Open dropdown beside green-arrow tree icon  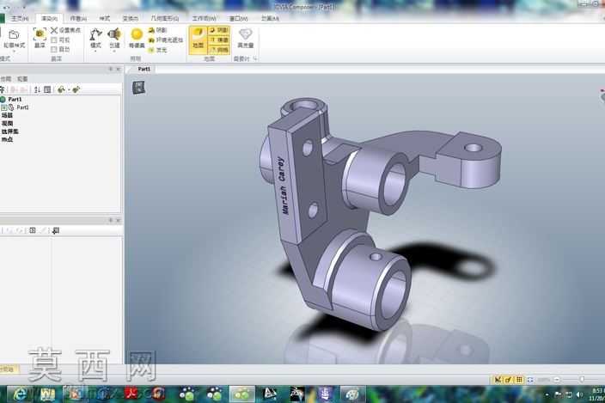point(68,90)
